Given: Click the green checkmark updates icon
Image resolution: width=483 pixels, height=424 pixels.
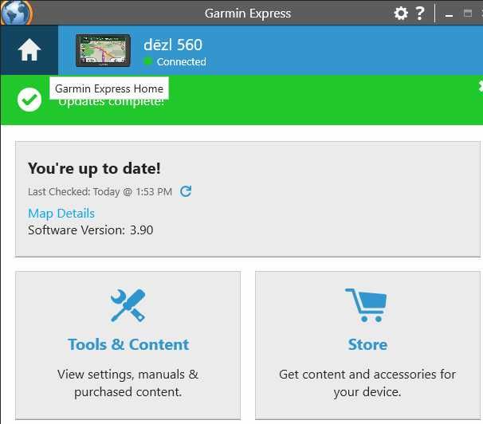Looking at the screenshot, I should pyautogui.click(x=29, y=100).
